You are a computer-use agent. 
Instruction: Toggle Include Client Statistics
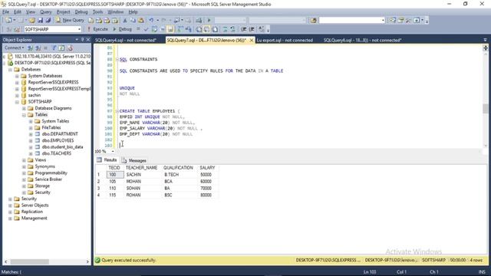(189, 29)
